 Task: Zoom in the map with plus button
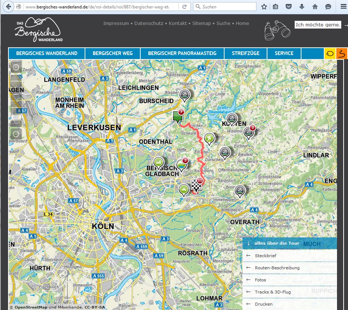click(16, 68)
